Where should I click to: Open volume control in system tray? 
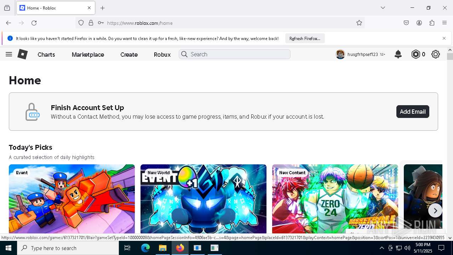tap(407, 248)
